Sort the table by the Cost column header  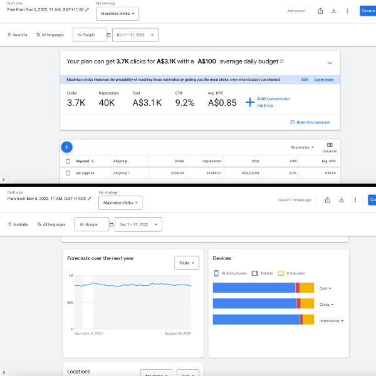pos(255,161)
